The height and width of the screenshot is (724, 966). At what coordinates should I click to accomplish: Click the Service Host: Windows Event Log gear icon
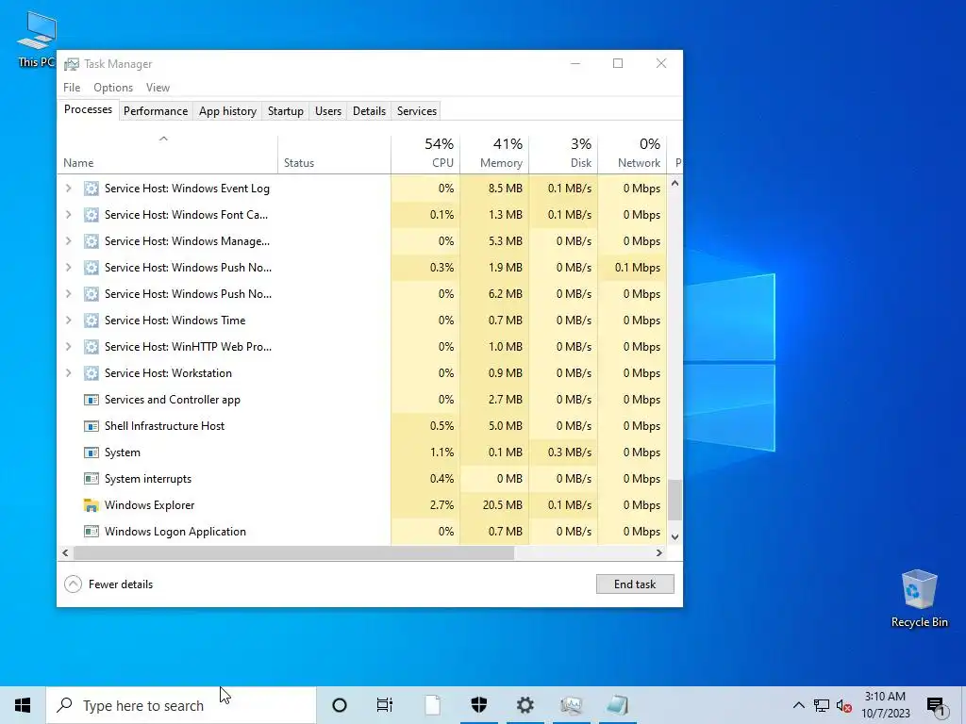pos(92,189)
